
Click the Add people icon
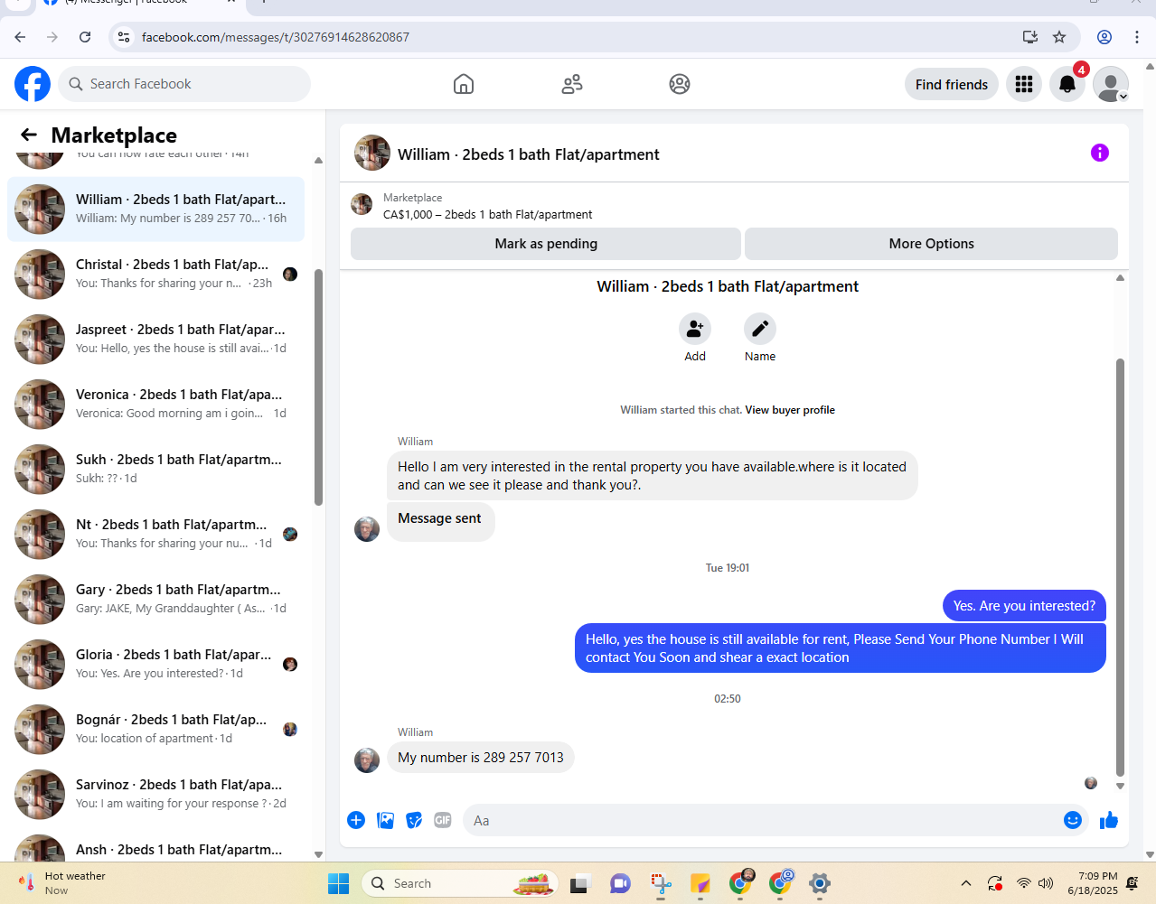695,329
